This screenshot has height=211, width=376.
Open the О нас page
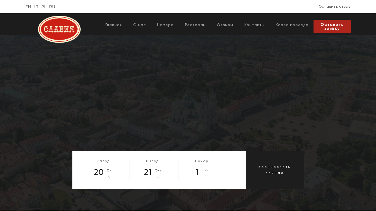tap(140, 25)
